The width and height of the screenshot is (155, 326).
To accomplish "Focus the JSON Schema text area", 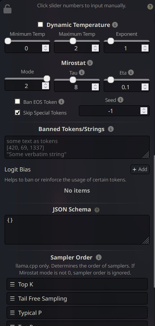I will [x=77, y=230].
